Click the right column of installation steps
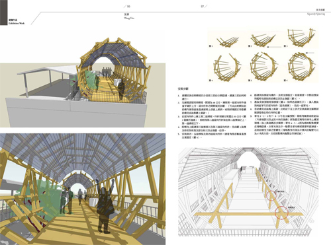This screenshot has height=245, width=331. [285, 114]
